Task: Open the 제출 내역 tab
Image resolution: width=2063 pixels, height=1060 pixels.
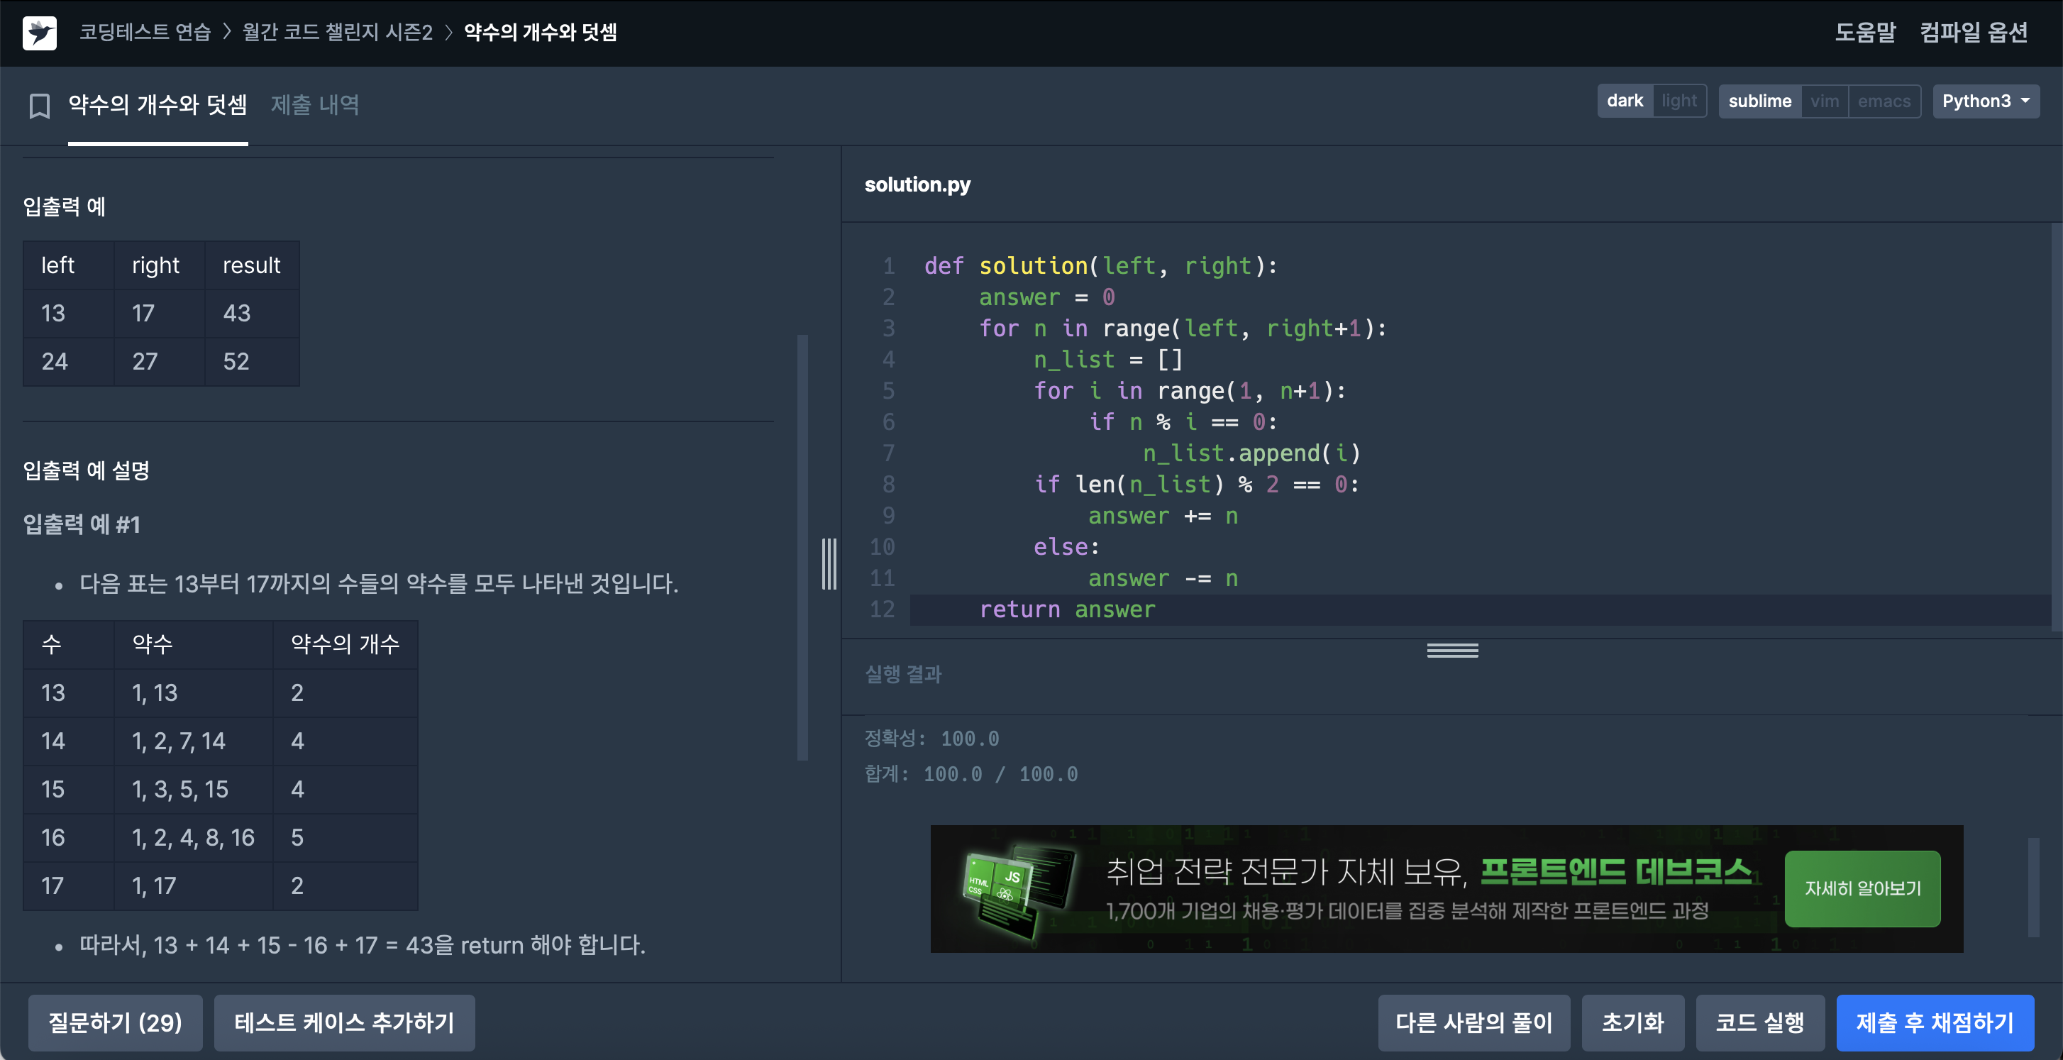Action: coord(315,105)
